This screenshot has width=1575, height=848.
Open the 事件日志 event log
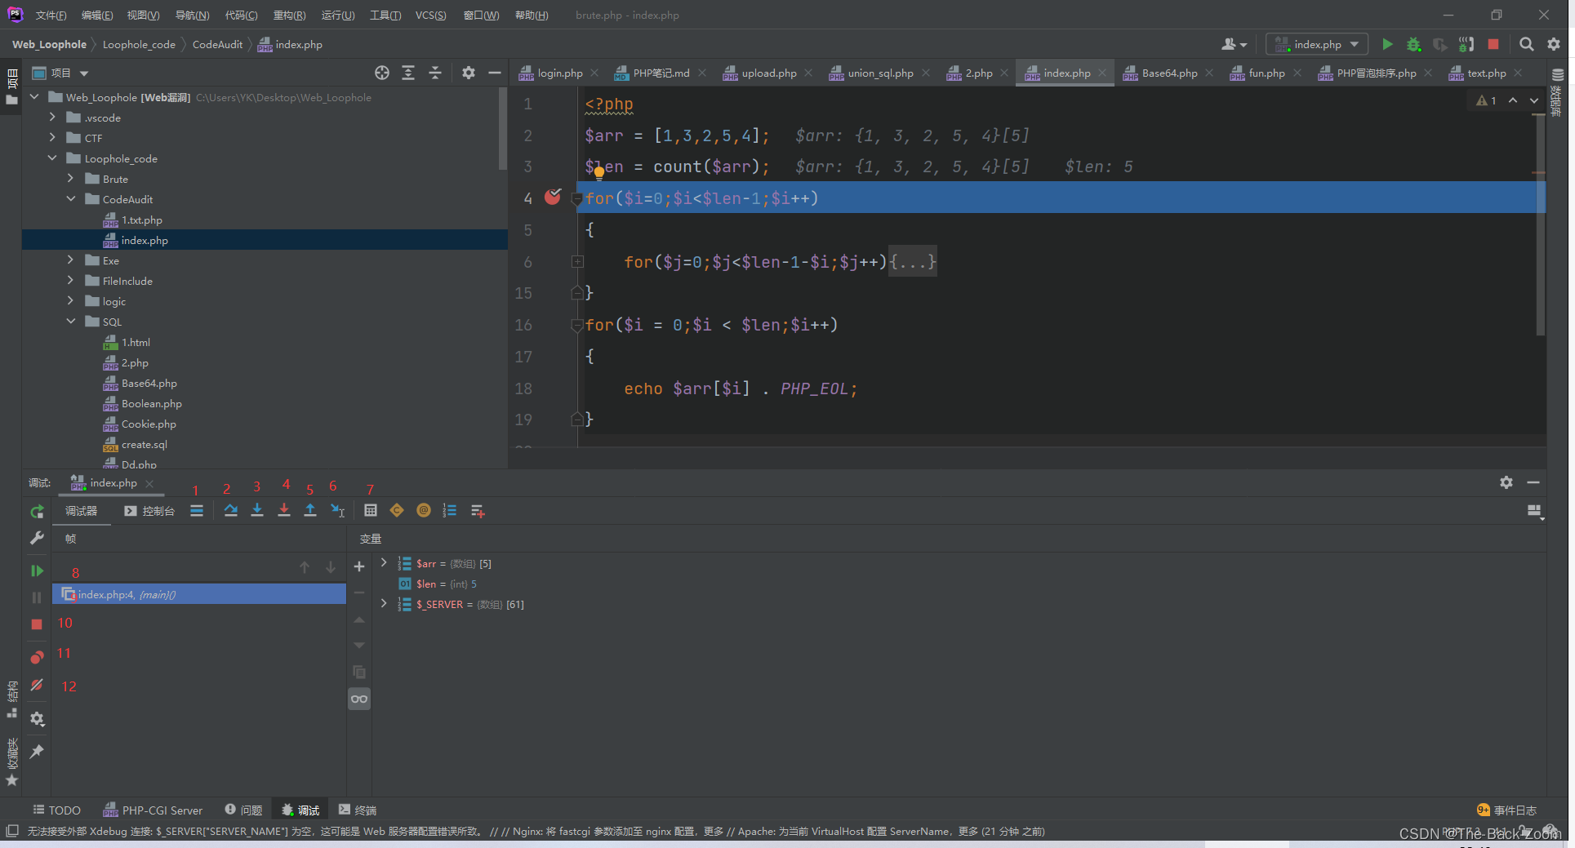tap(1506, 810)
